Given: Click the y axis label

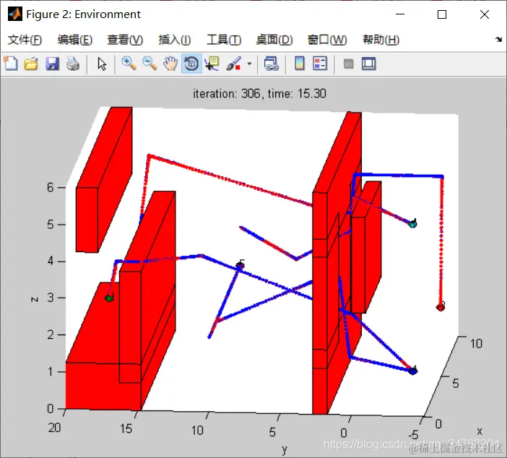Looking at the screenshot, I should (284, 449).
